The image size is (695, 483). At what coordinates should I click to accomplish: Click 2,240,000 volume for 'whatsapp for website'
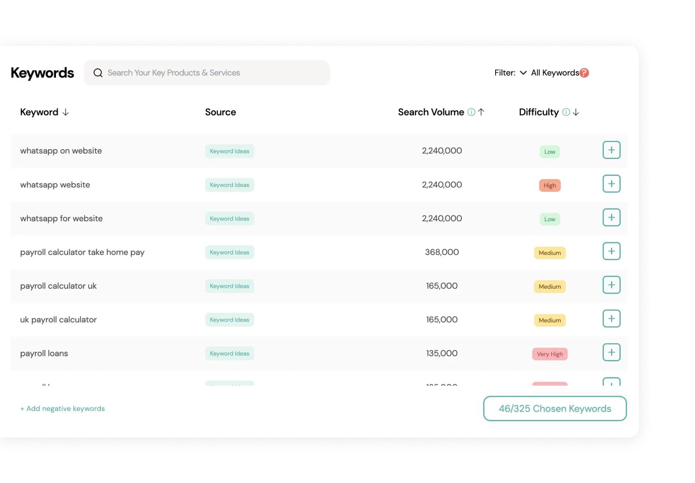click(442, 218)
